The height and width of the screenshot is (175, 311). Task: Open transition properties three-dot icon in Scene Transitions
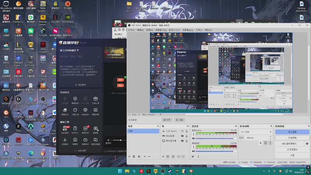point(270,143)
